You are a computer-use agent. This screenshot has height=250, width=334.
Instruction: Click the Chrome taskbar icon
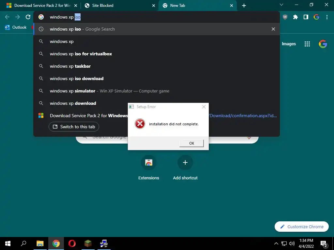click(56, 243)
